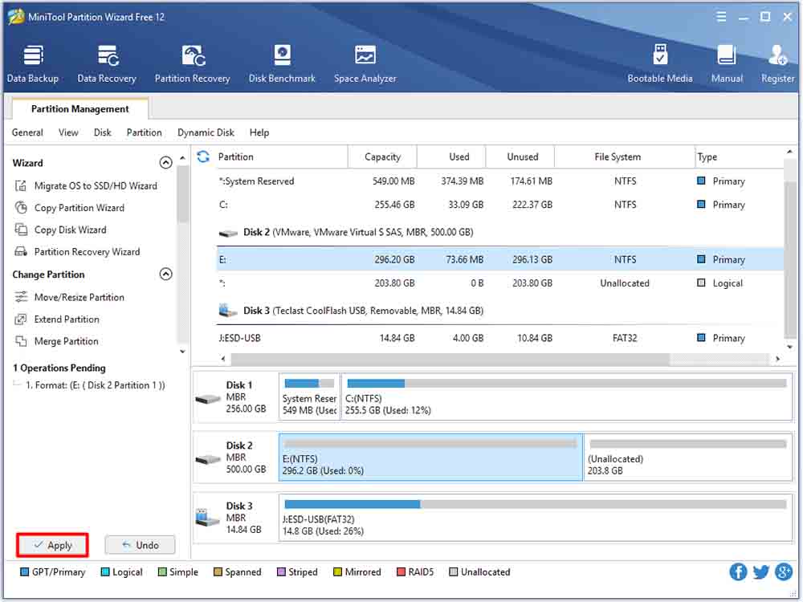Select the C: partition row
This screenshot has width=803, height=602.
tap(499, 205)
